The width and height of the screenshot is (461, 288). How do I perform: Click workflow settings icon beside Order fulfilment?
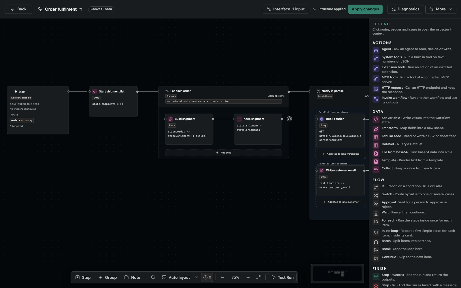click(81, 9)
